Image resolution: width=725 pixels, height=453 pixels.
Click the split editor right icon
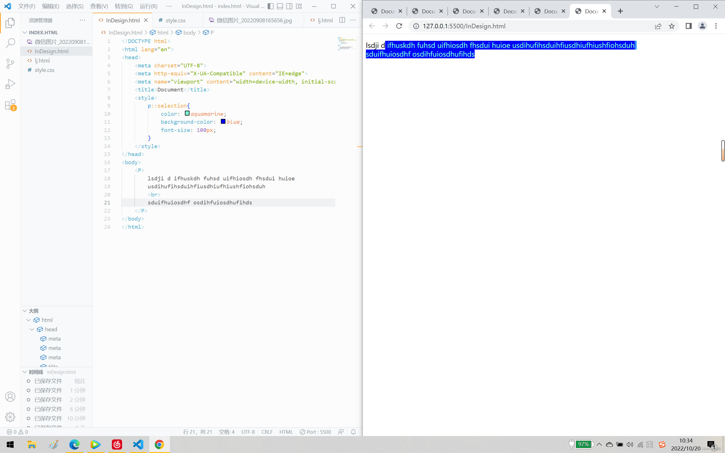coord(342,20)
